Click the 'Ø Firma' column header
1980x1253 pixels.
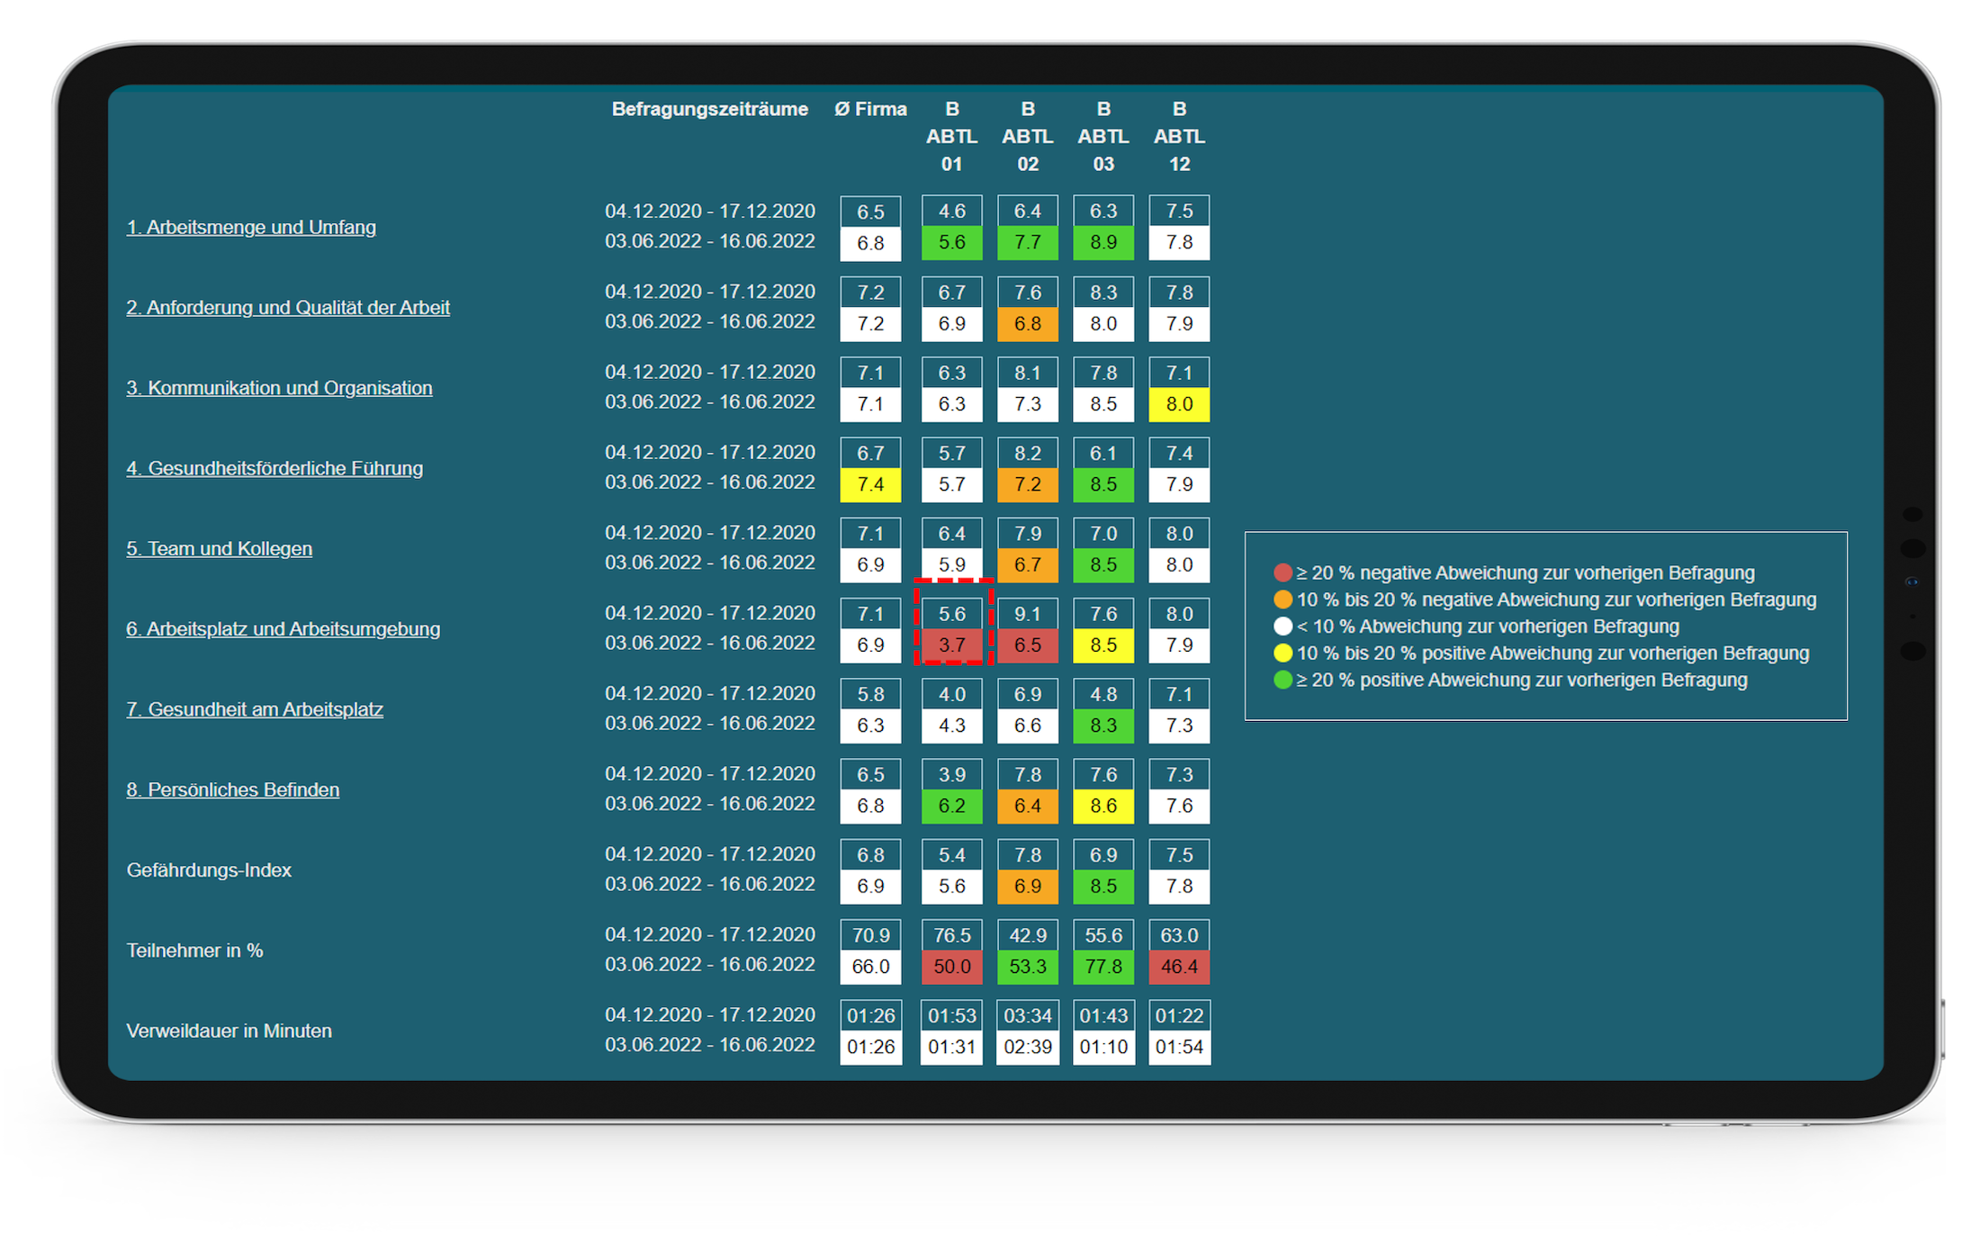[870, 109]
